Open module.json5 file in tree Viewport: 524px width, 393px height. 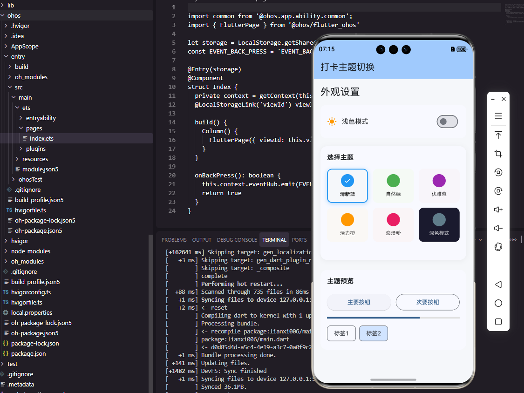click(x=40, y=169)
